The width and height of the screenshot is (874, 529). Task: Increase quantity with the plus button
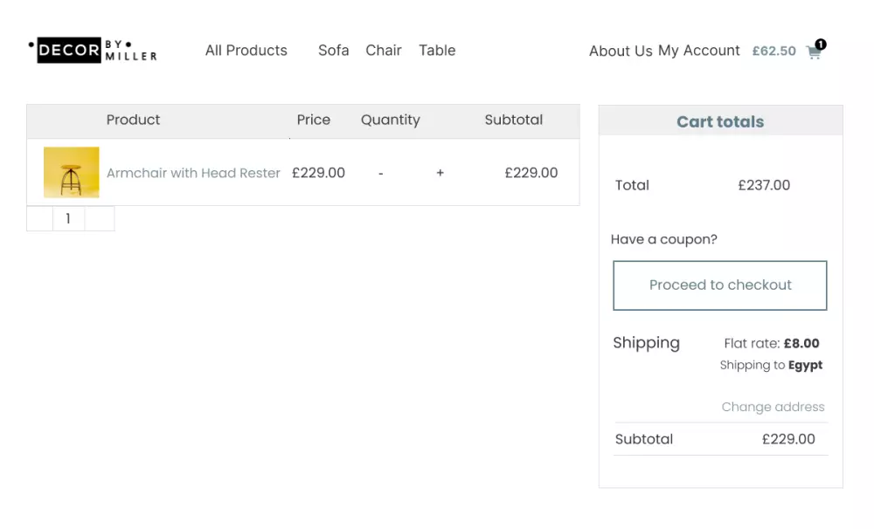pyautogui.click(x=440, y=173)
